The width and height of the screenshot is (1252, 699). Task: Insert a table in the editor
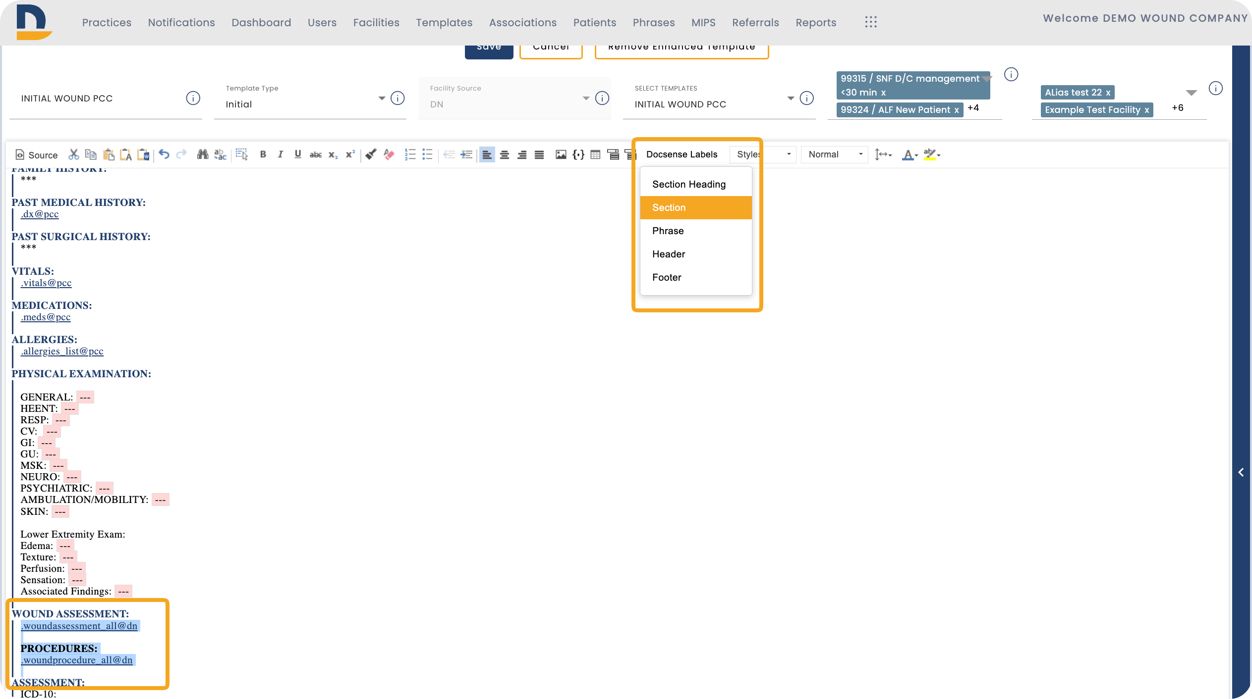[x=595, y=154]
